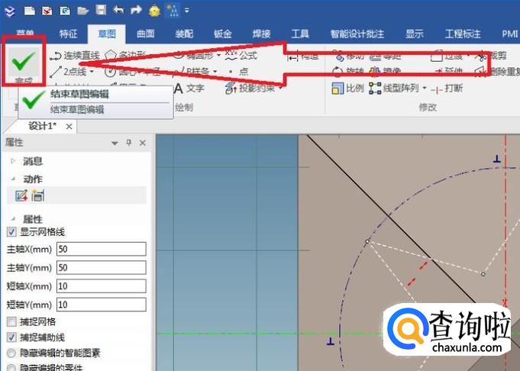
Task: Switch to the 草图 ribbon tab
Action: 107,34
